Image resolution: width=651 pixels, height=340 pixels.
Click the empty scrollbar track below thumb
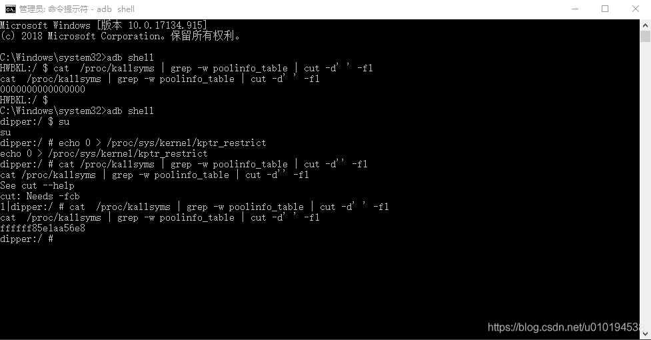point(645,185)
